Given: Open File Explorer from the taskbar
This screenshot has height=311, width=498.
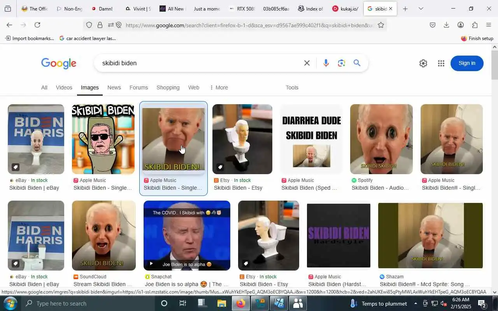Looking at the screenshot, I should pos(221,303).
